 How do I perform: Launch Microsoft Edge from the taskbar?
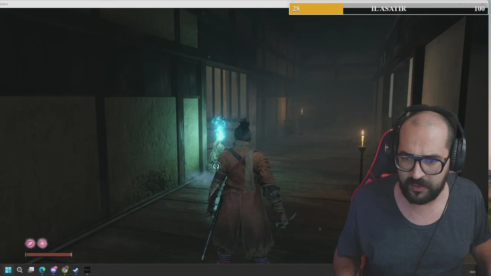point(42,270)
